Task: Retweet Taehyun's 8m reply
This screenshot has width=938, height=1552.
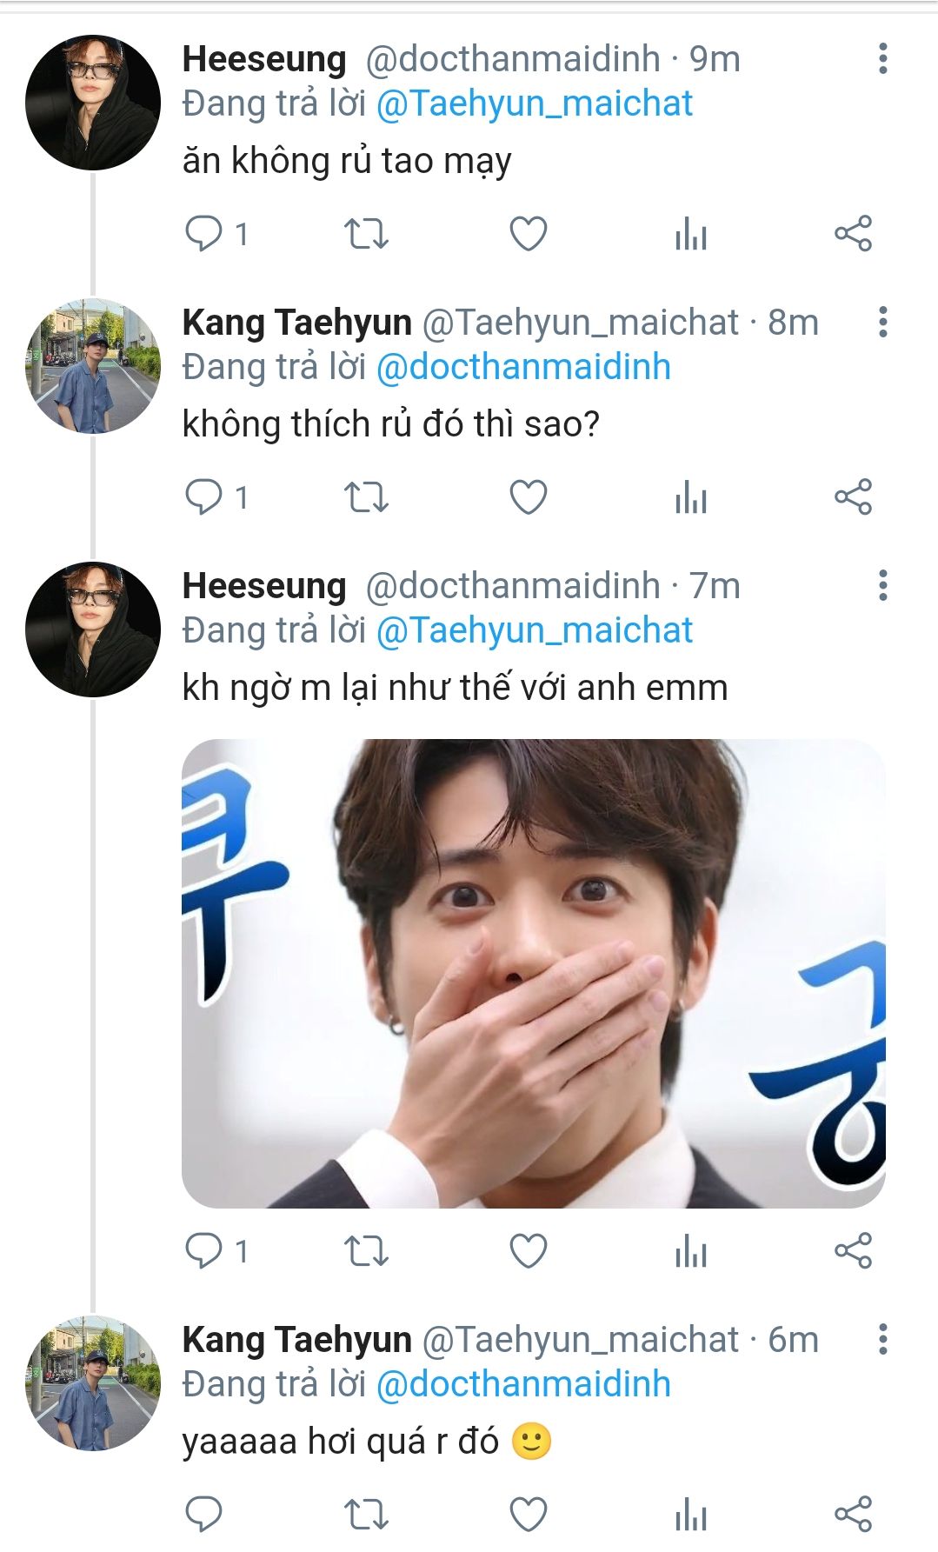Action: click(x=366, y=497)
